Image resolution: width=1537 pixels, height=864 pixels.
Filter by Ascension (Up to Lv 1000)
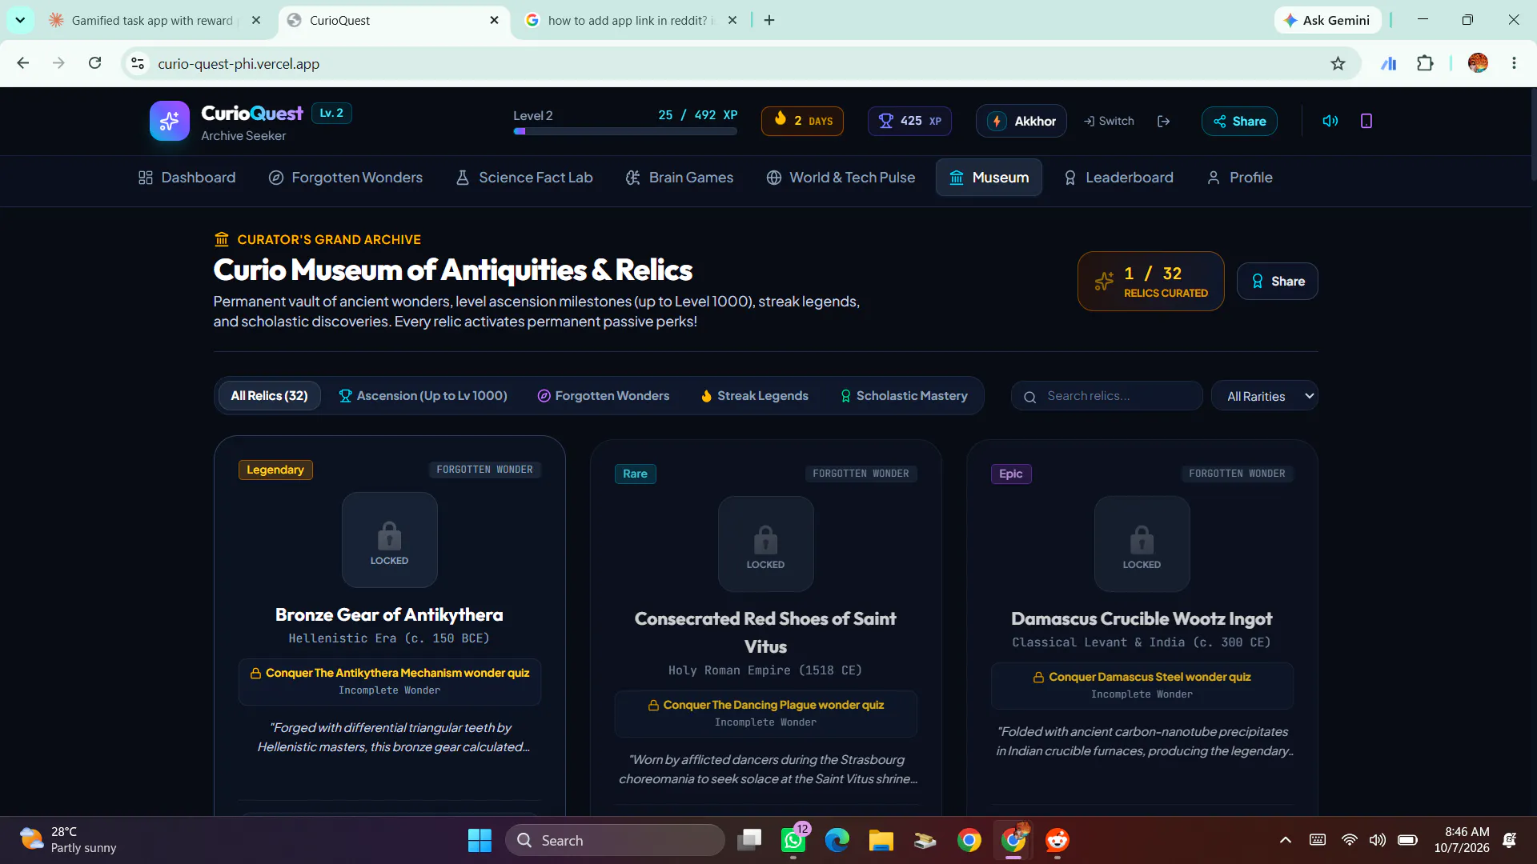(423, 396)
